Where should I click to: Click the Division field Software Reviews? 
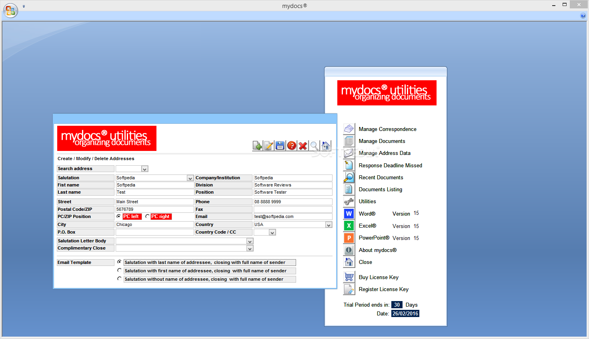[x=293, y=185]
